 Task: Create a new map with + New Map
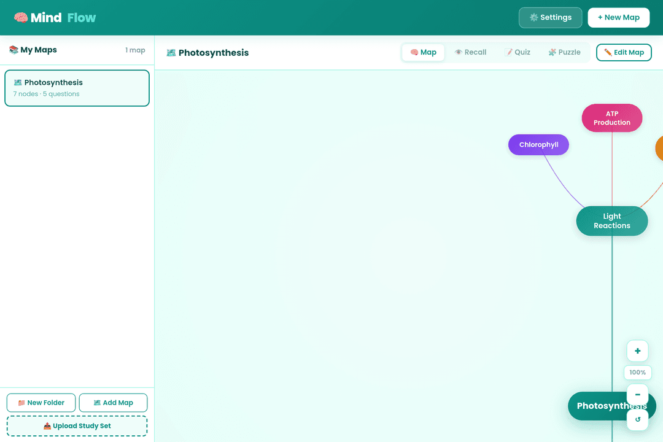[x=618, y=17]
